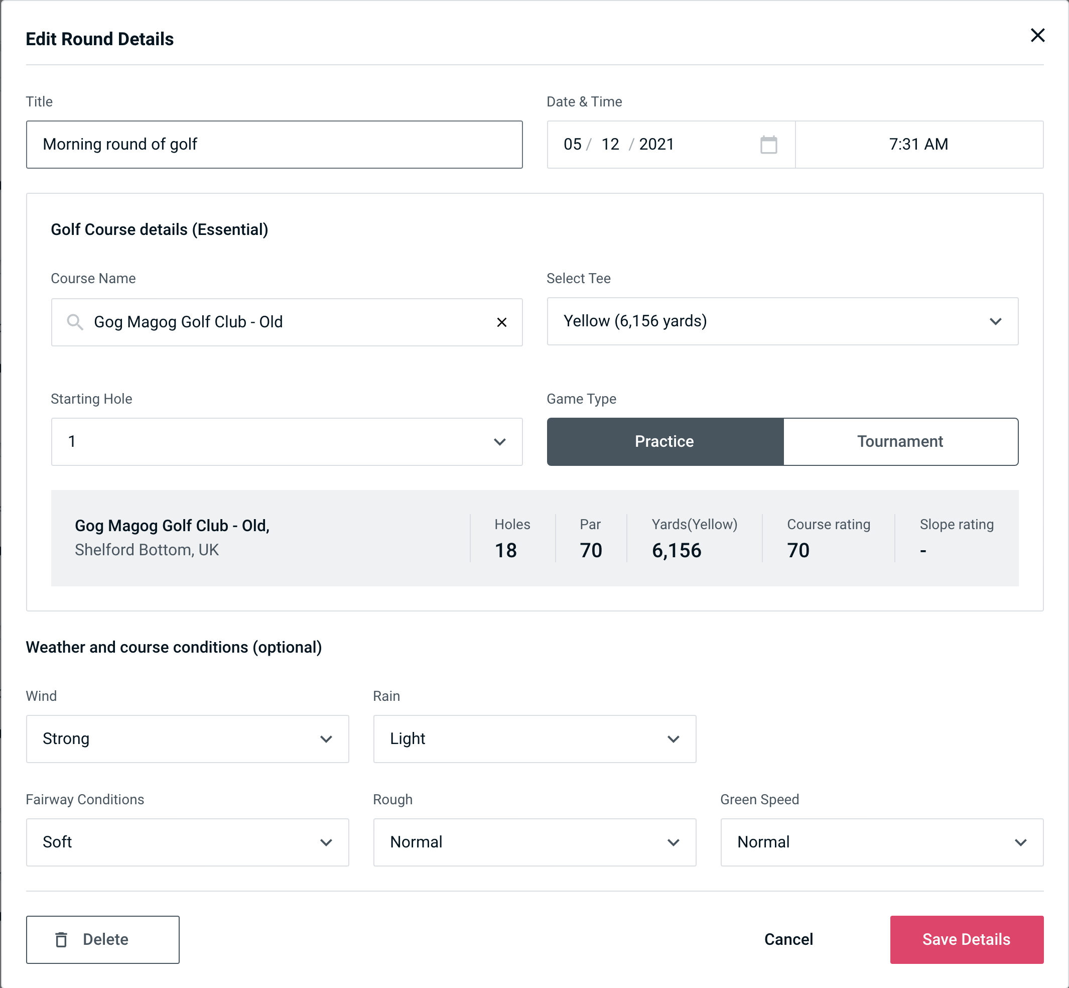Image resolution: width=1069 pixels, height=988 pixels.
Task: Click Save Details button
Action: (x=966, y=939)
